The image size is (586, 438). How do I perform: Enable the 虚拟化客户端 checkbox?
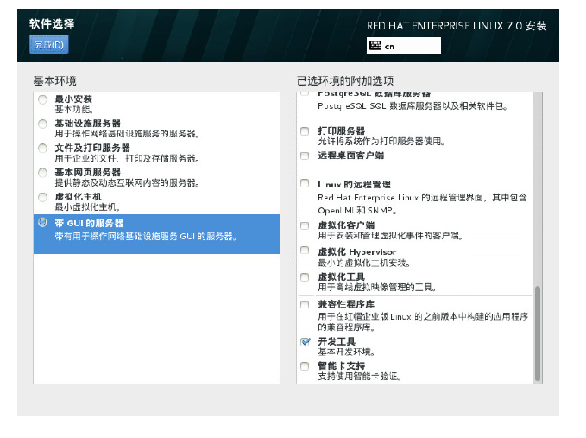(x=305, y=225)
